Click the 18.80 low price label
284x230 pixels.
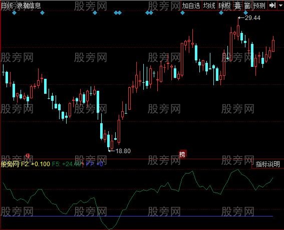tap(123, 151)
